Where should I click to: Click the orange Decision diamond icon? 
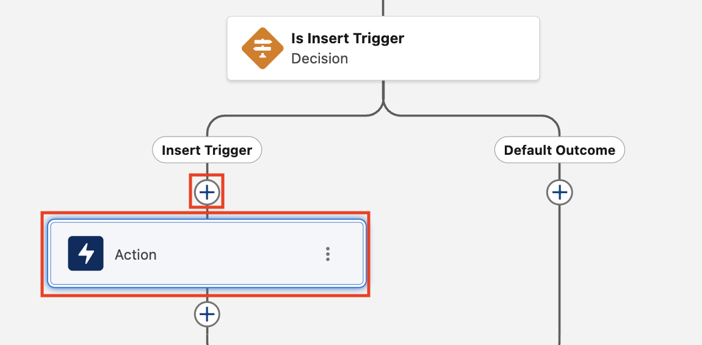262,48
